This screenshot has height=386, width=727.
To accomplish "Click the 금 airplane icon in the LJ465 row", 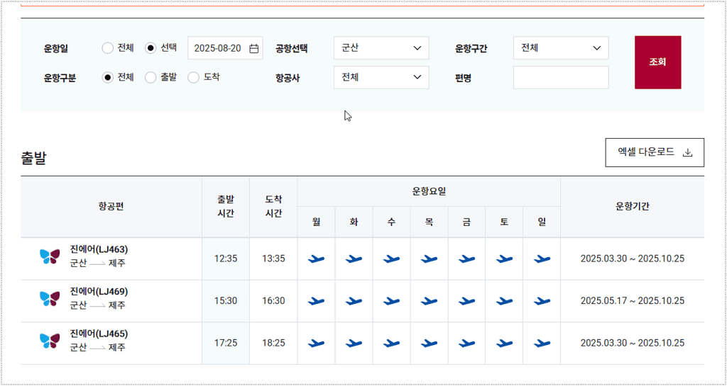I will (467, 343).
